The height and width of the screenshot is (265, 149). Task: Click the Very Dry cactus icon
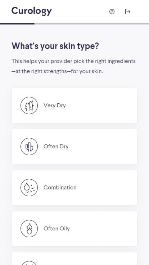(x=29, y=105)
